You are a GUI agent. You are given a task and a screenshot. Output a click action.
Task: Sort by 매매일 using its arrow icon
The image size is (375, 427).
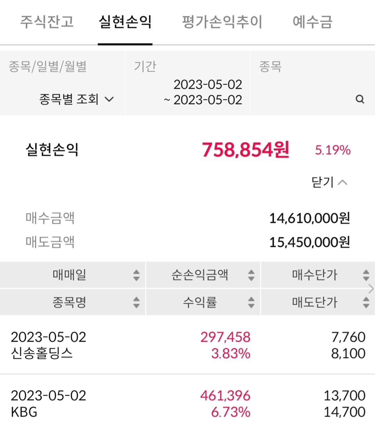[x=136, y=275]
